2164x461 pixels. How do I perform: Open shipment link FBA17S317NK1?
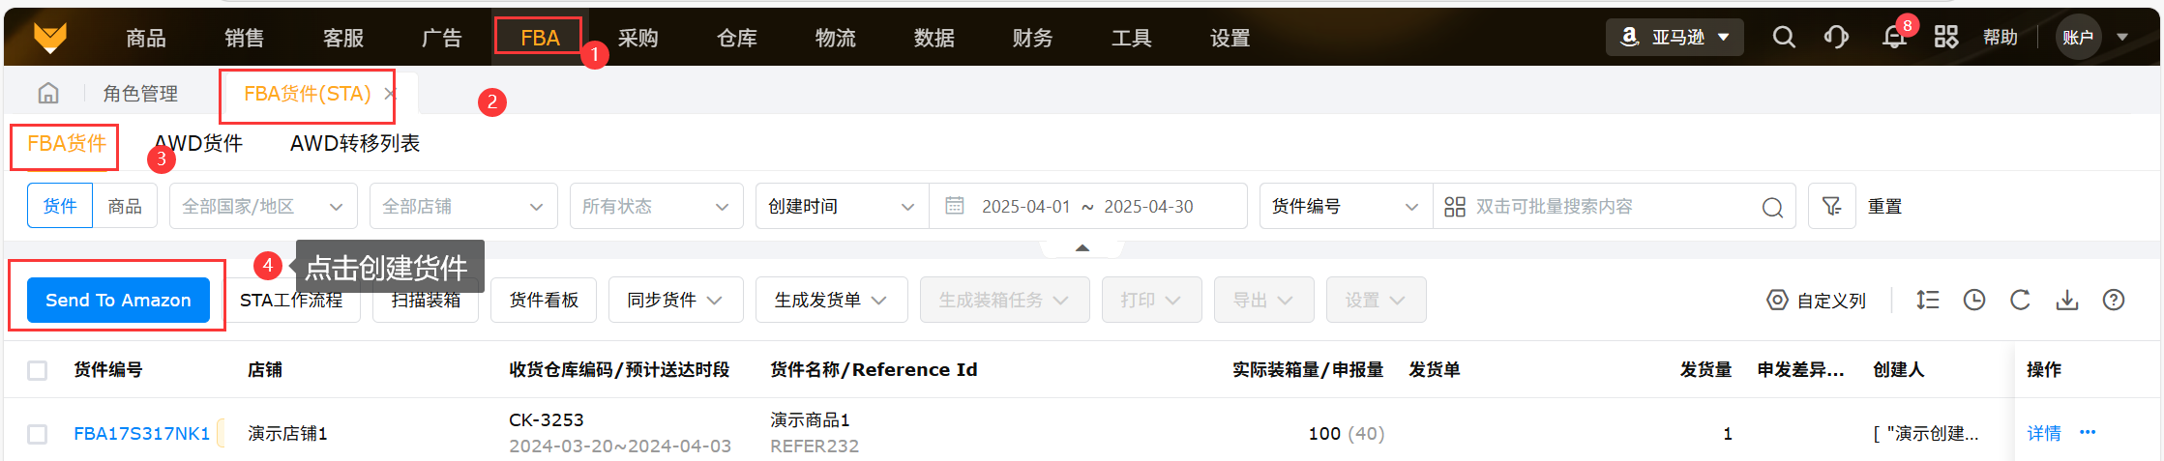[x=142, y=434]
